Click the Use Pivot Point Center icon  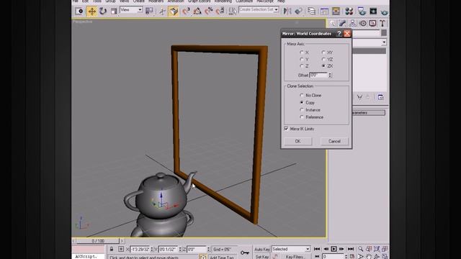[149, 12]
